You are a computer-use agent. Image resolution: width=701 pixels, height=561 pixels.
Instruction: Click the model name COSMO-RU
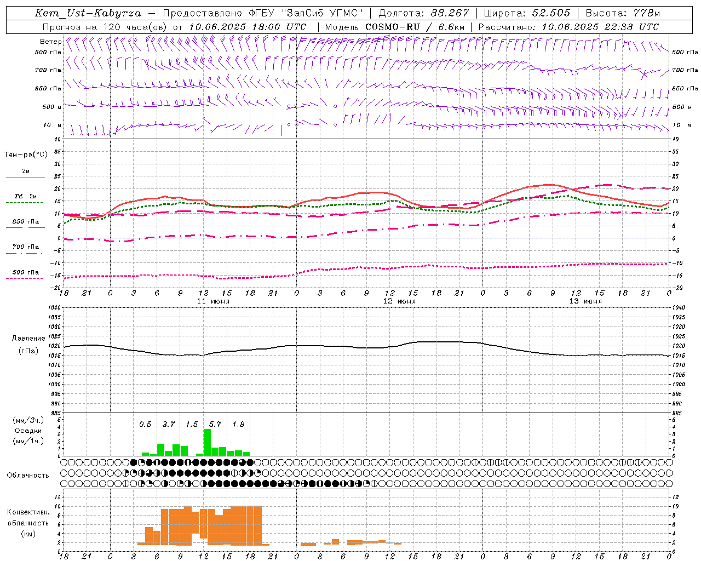tap(393, 27)
